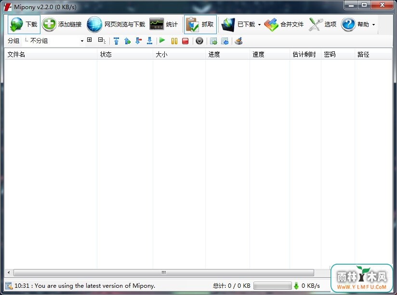Pause downloads with yellow pause icon

click(174, 41)
